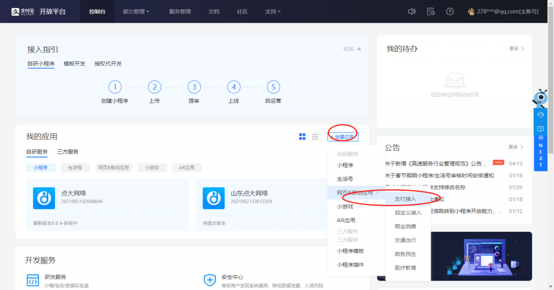Open the 研发服务 code icon

pyautogui.click(x=33, y=280)
